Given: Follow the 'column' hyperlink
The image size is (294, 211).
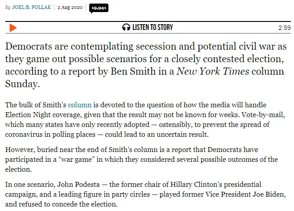Looking at the screenshot, I should tap(80, 105).
